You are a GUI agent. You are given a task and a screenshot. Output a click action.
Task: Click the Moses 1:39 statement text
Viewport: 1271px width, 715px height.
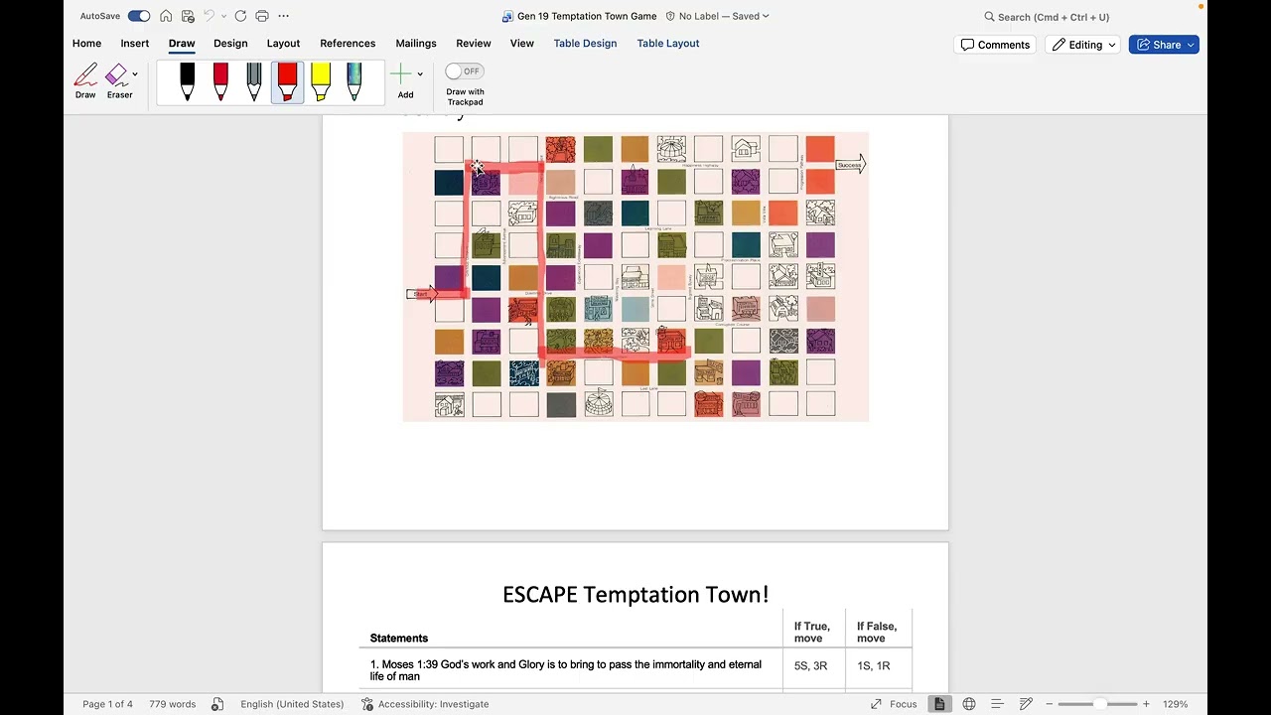point(566,670)
